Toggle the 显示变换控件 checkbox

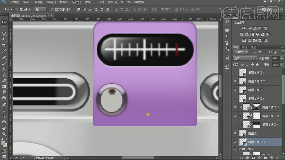(52, 9)
